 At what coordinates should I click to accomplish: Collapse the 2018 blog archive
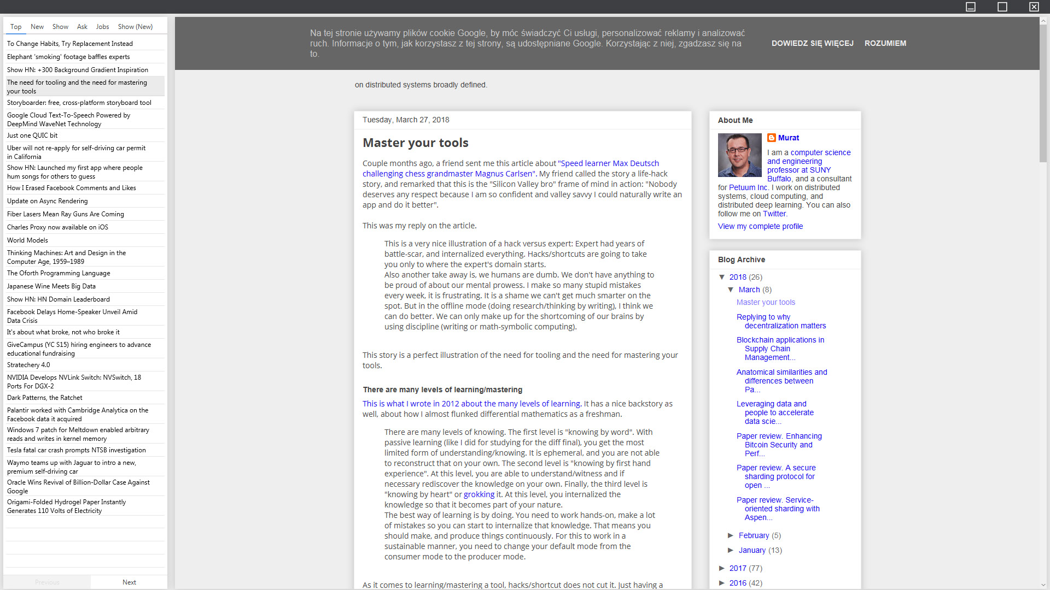723,277
